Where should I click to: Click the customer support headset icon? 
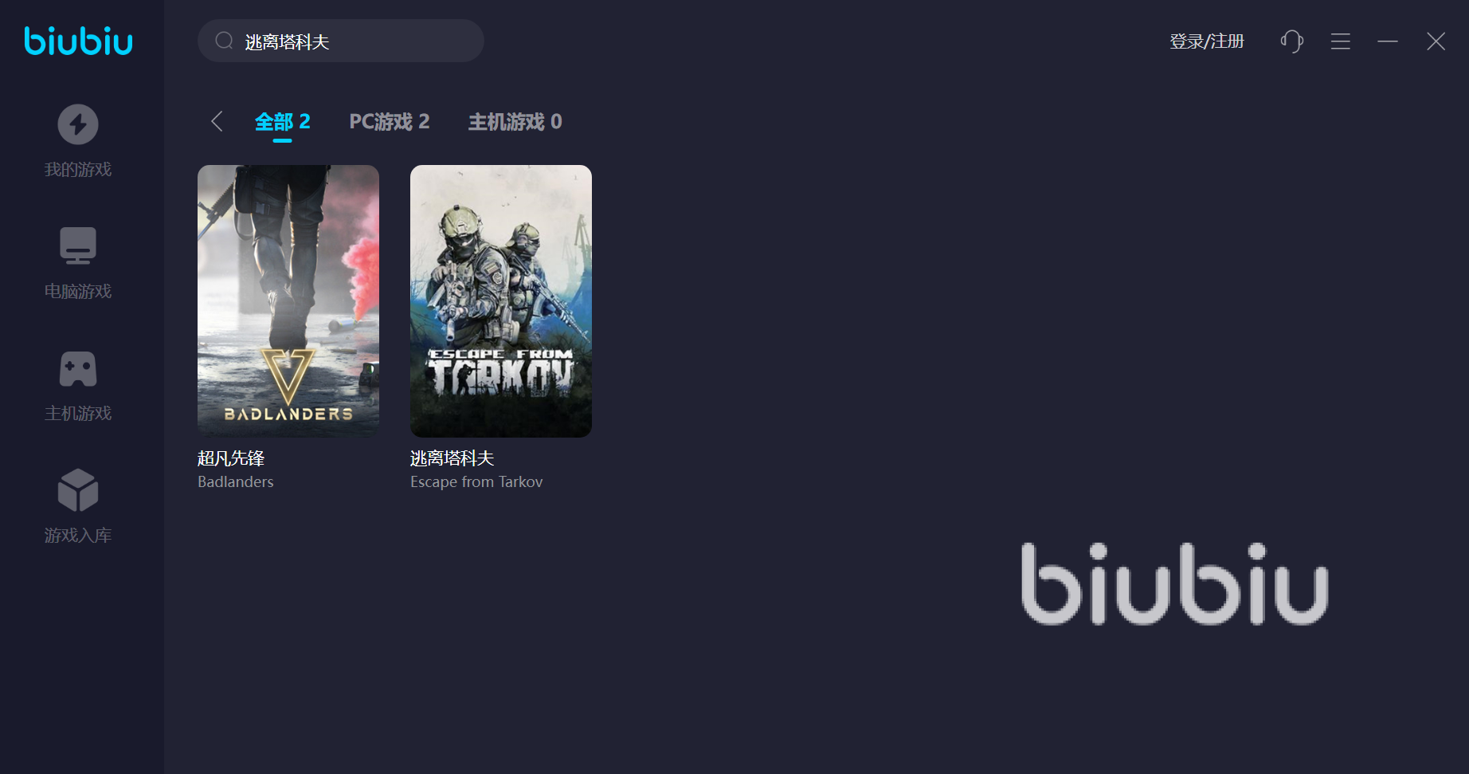tap(1291, 41)
